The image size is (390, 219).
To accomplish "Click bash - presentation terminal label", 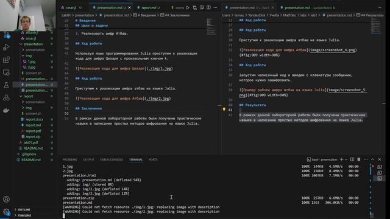I will (x=322, y=159).
